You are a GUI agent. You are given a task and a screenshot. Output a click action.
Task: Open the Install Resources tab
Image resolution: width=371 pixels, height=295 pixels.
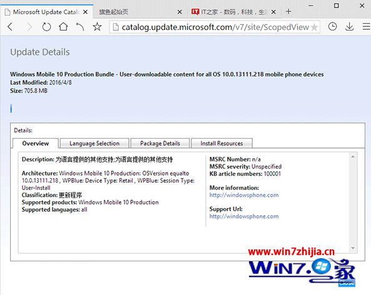pos(221,143)
